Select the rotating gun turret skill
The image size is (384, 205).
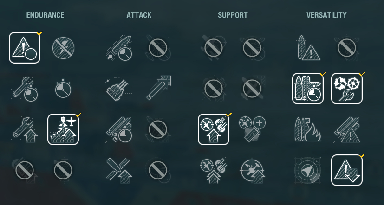click(119, 89)
